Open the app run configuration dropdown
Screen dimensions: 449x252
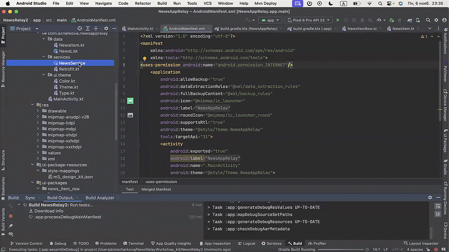(271, 20)
